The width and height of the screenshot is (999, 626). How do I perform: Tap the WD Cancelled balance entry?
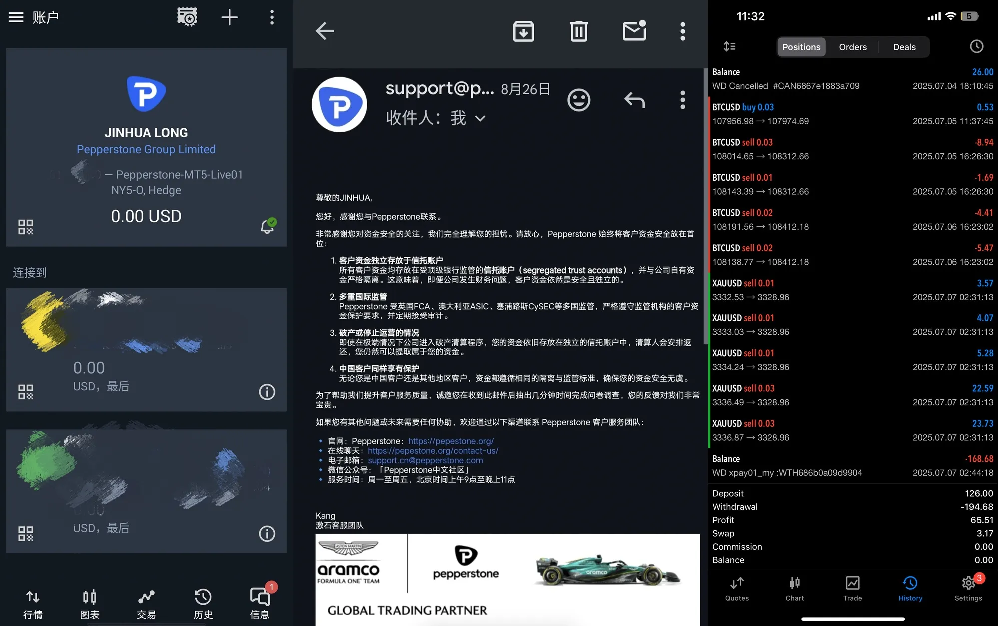(853, 79)
